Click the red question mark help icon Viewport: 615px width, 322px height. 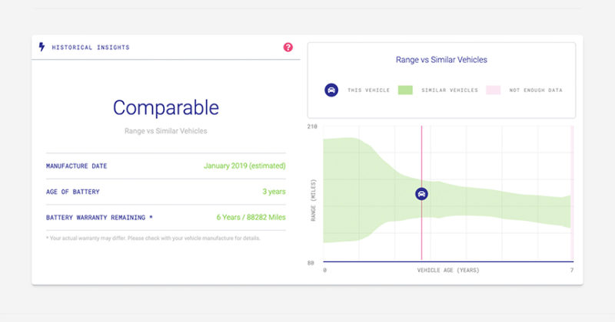[288, 48]
